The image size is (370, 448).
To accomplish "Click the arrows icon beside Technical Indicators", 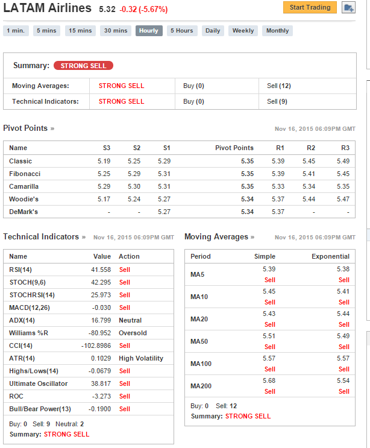I will coord(84,237).
